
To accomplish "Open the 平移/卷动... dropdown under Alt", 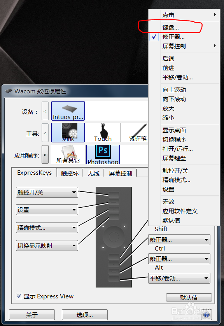I will [x=179, y=278].
